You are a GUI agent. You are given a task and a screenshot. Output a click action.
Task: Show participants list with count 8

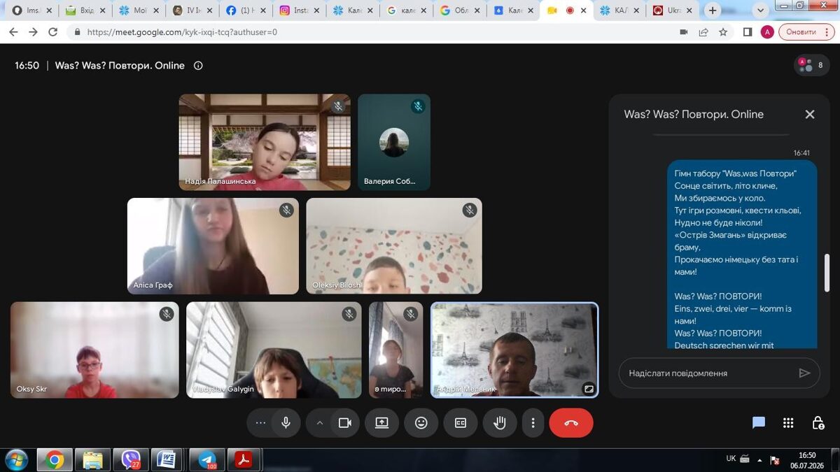812,65
